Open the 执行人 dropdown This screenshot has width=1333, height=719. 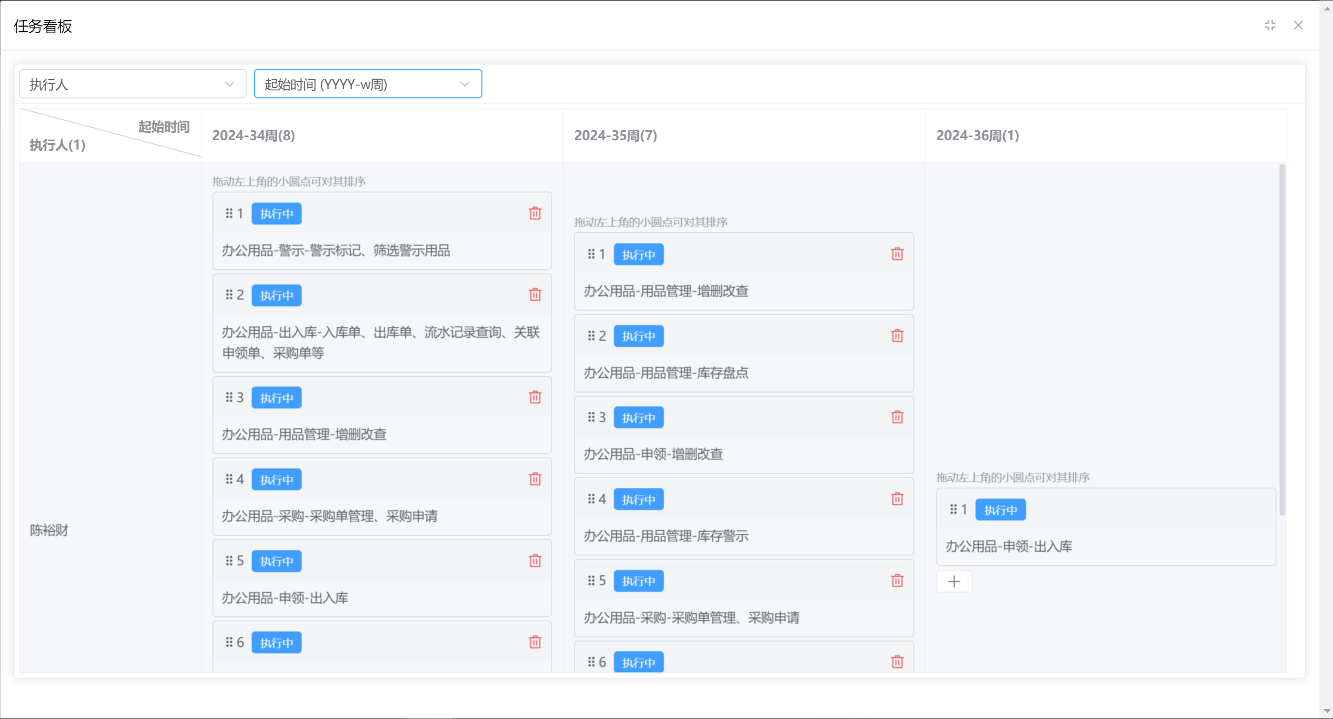[x=132, y=84]
